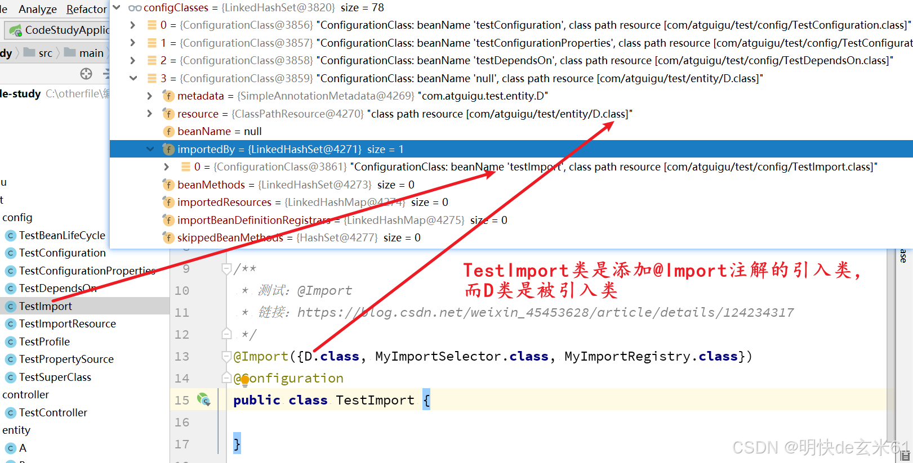Click the importedBy field icon

click(168, 150)
